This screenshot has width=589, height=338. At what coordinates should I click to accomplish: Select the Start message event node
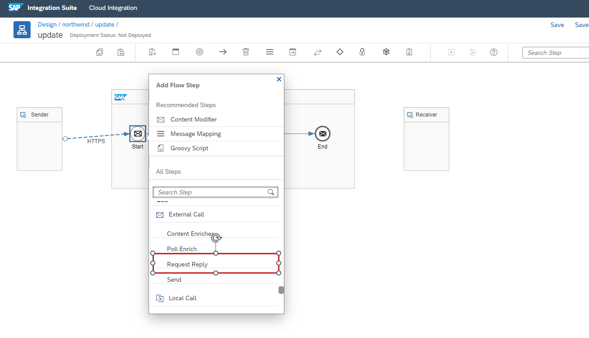[138, 134]
